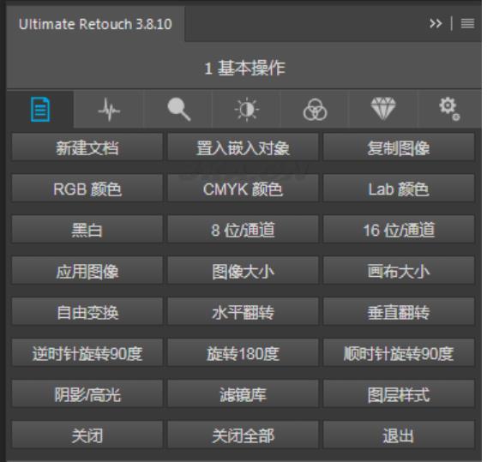
Task: Rotate with 顺时针旋转90度 button
Action: (399, 353)
